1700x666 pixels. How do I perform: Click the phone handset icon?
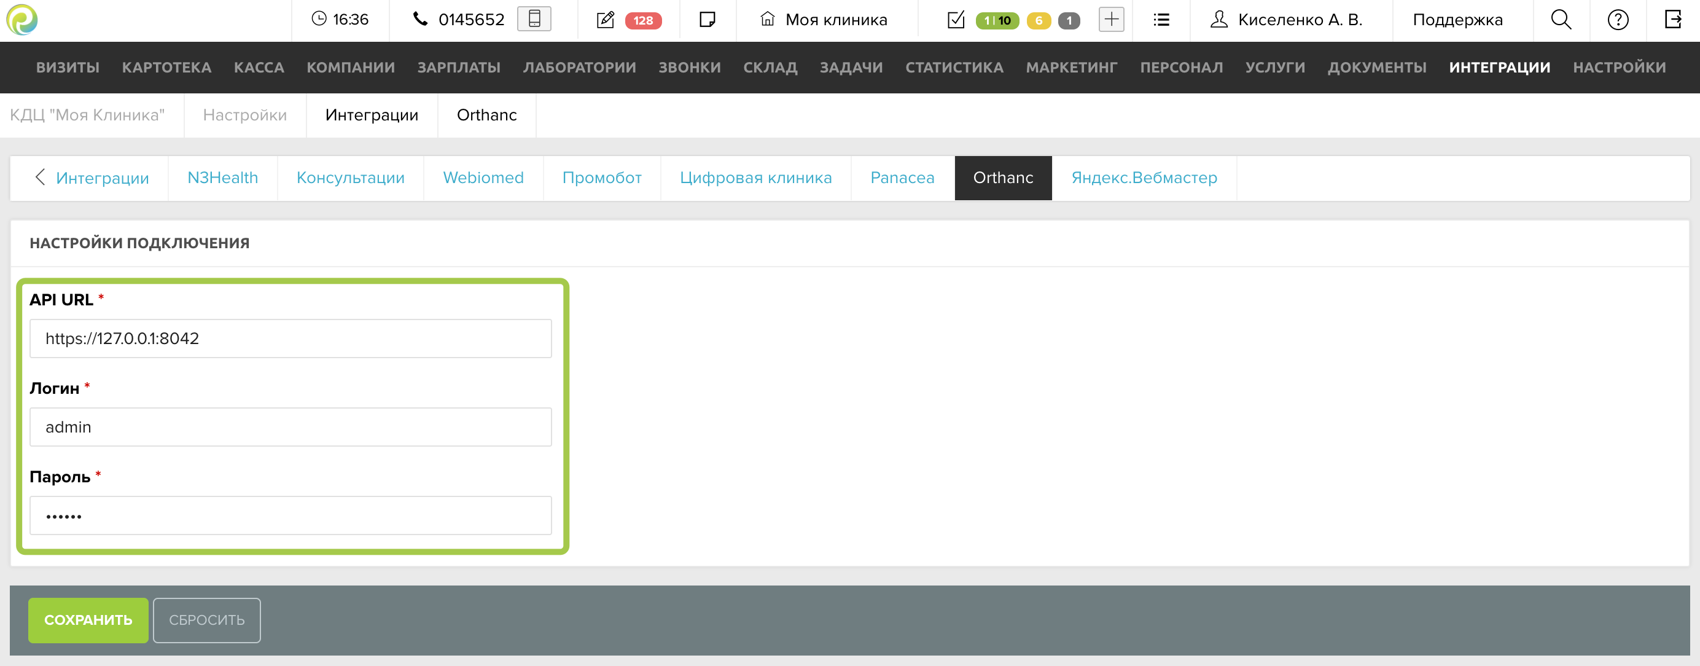tap(420, 18)
